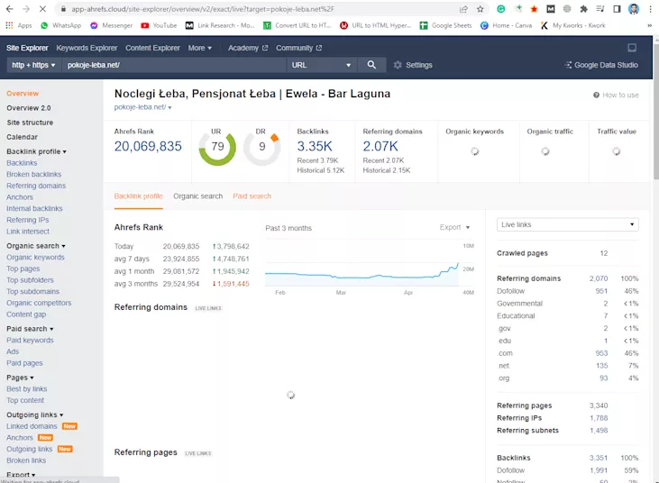Open the Extensions puzzle icon
The height and width of the screenshot is (483, 659).
click(583, 9)
